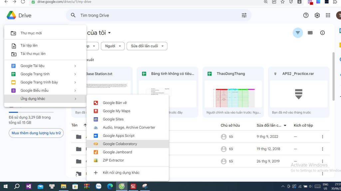Click 'Mua thêm dung lượng lưu trữ' button

click(x=36, y=133)
